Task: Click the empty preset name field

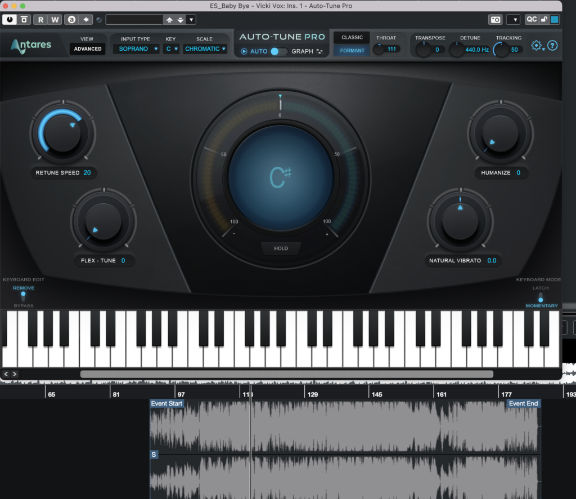Action: pyautogui.click(x=134, y=20)
